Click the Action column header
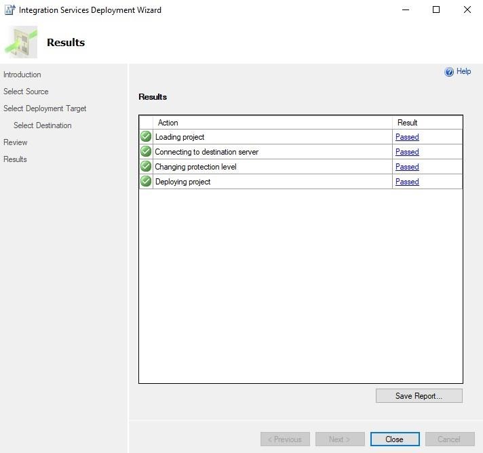The image size is (483, 453). [x=273, y=123]
